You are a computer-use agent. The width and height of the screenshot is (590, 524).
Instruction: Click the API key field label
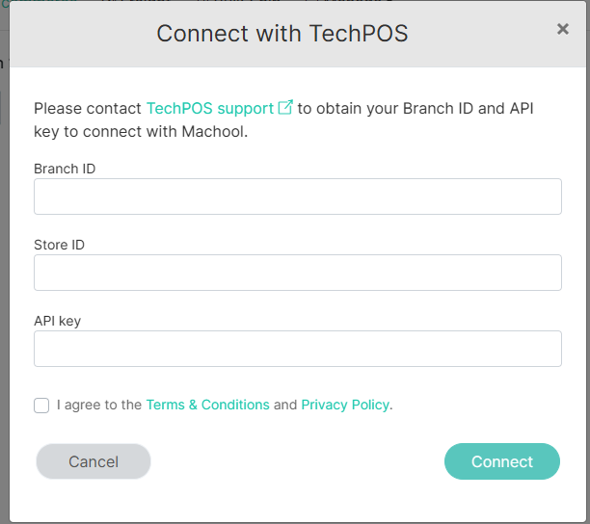coord(57,321)
